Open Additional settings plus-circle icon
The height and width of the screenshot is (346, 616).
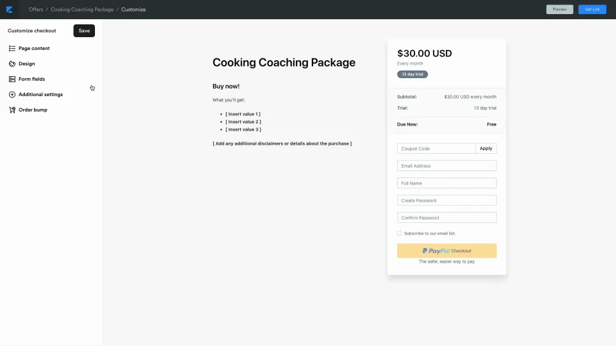12,95
